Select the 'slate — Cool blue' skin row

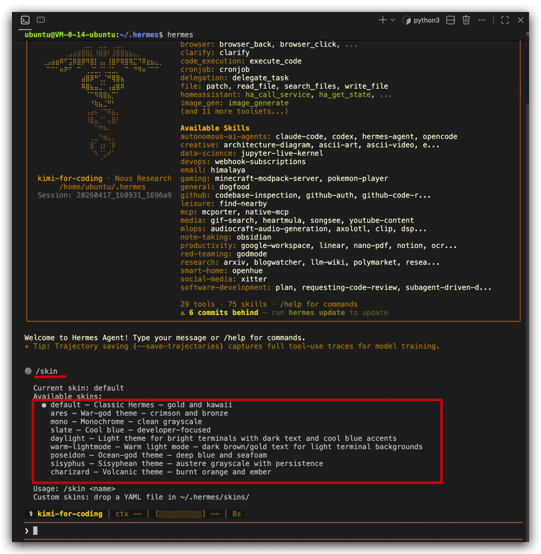click(130, 430)
